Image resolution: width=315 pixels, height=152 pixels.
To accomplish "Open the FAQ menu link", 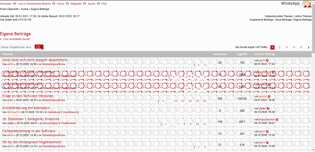I will (104, 4).
